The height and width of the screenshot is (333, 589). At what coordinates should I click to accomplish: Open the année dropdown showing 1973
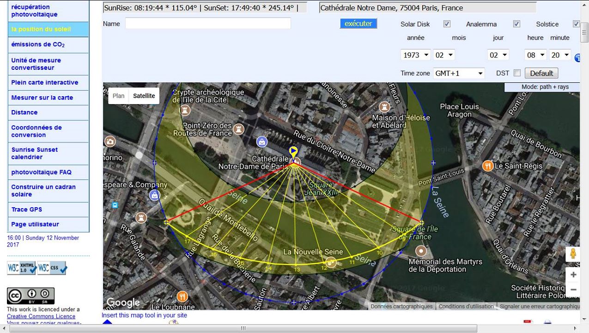(x=416, y=55)
